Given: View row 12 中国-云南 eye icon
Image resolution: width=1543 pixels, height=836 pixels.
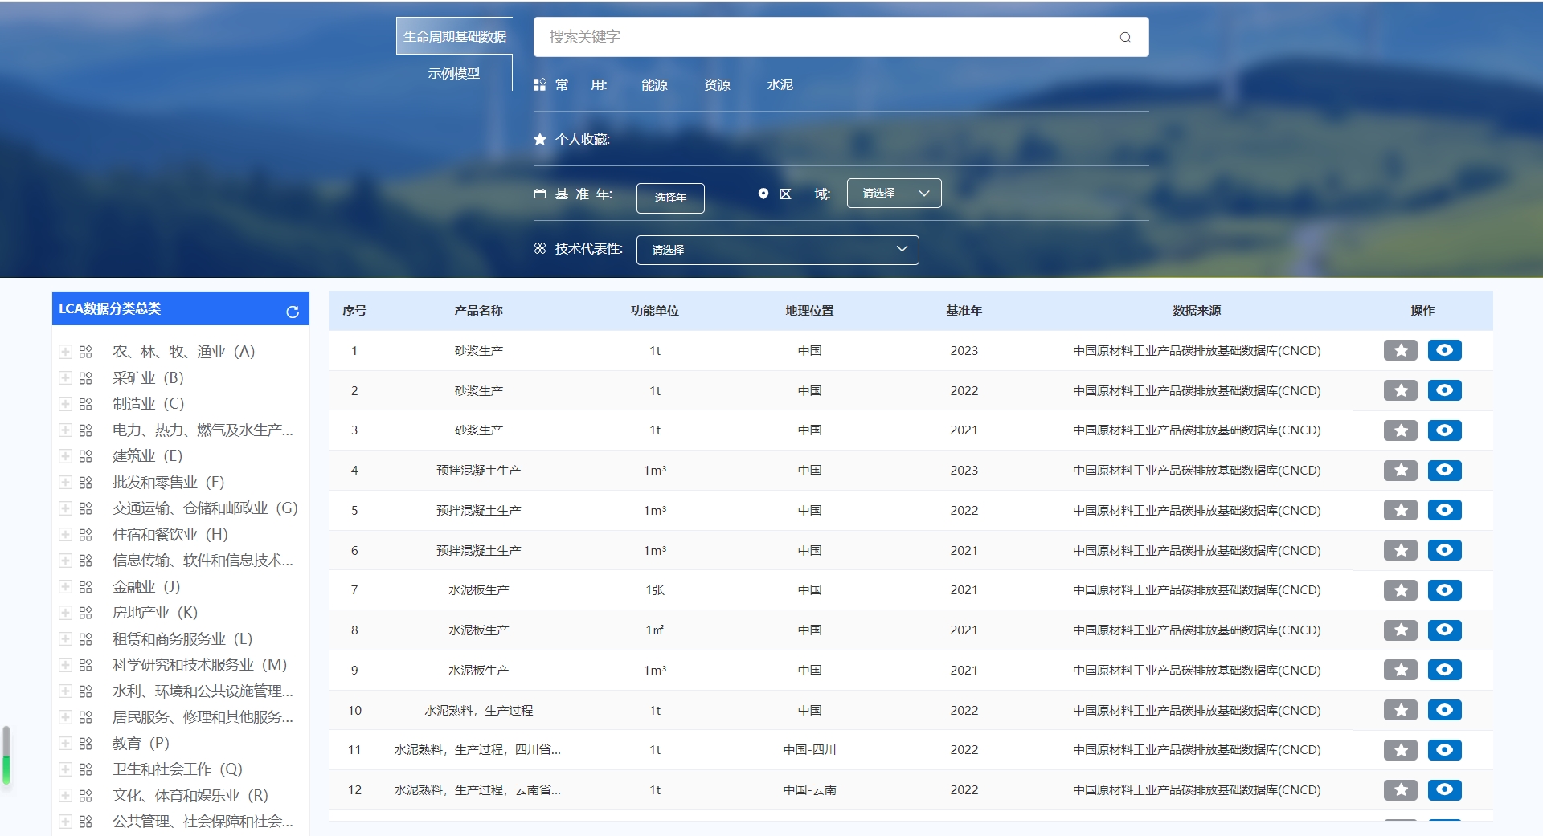Looking at the screenshot, I should (1444, 789).
